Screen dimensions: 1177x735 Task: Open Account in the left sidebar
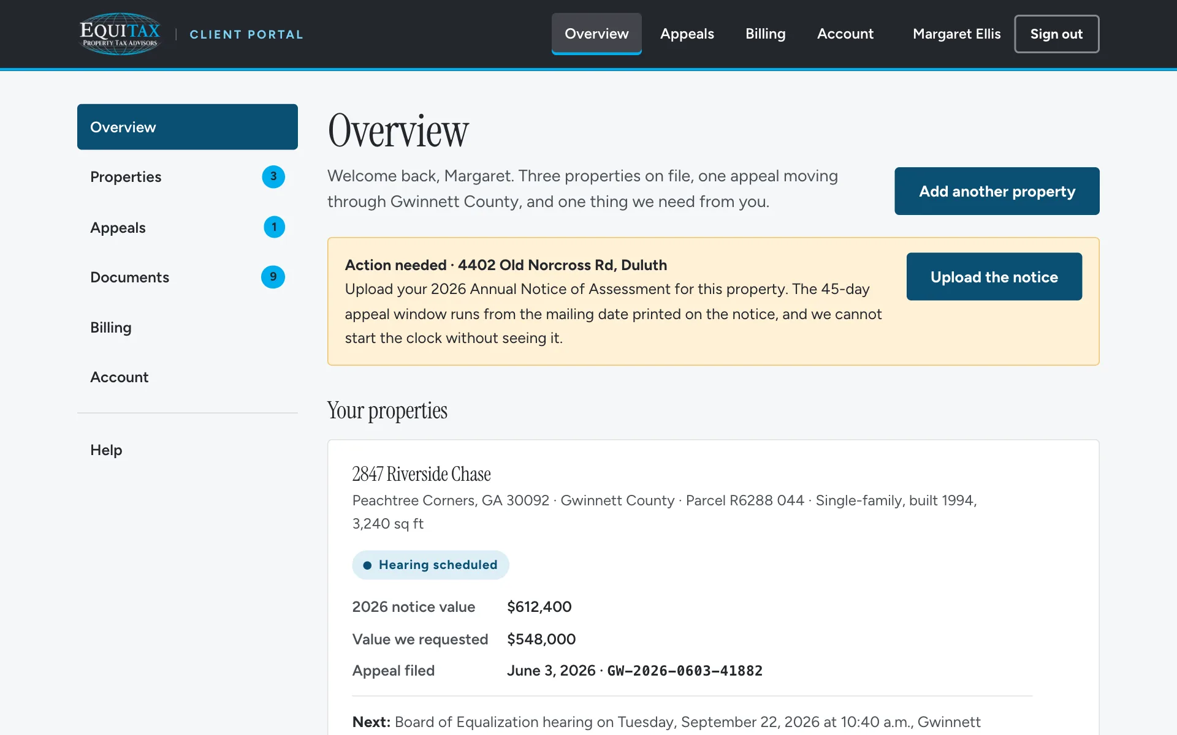(188, 377)
